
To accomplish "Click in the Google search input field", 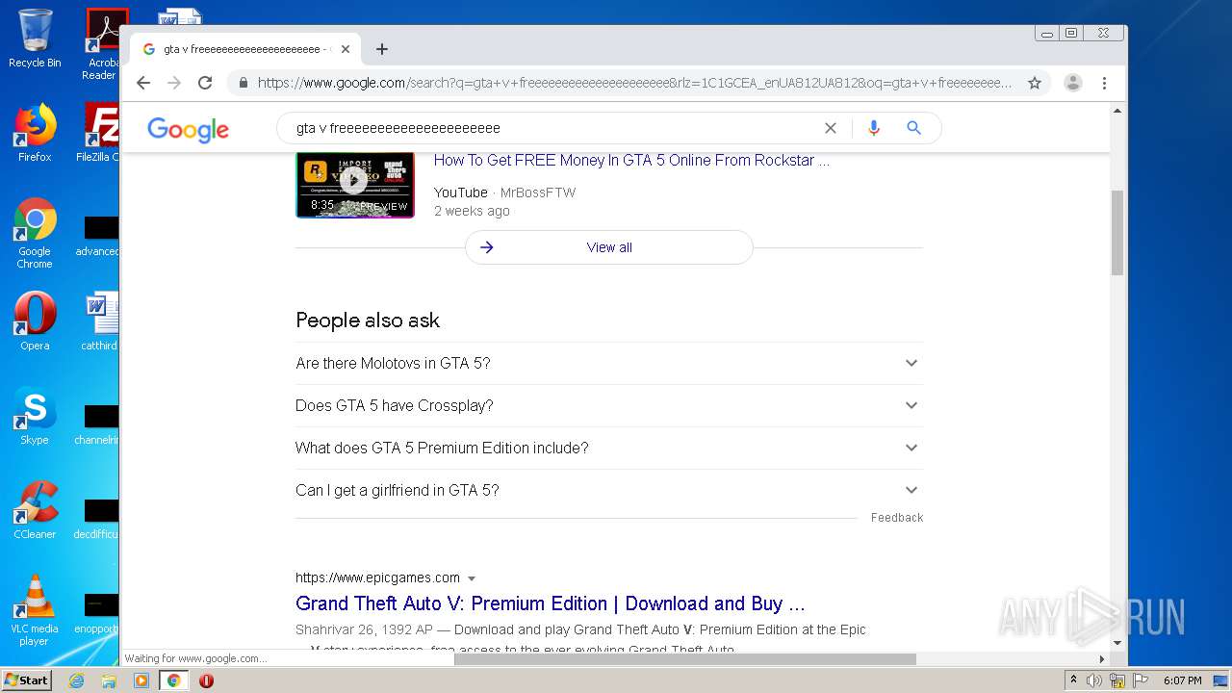I will click(553, 128).
